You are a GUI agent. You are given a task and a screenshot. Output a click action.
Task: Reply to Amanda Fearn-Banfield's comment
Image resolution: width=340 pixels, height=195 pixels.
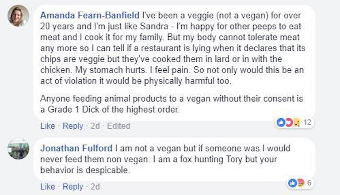click(x=73, y=126)
